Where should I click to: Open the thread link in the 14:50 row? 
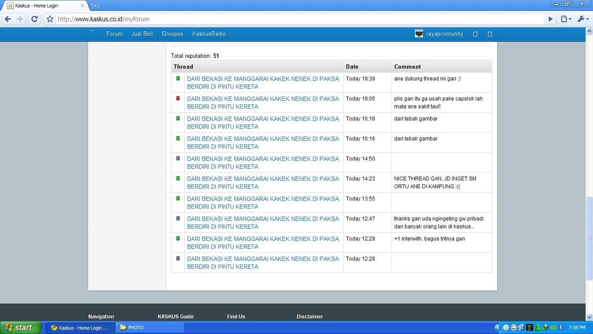(x=263, y=162)
